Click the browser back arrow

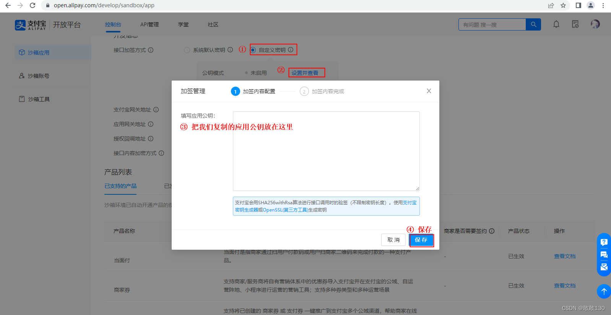click(8, 5)
